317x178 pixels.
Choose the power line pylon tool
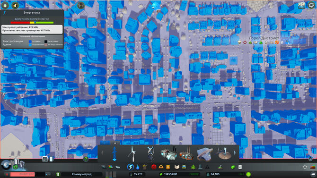click(x=114, y=154)
